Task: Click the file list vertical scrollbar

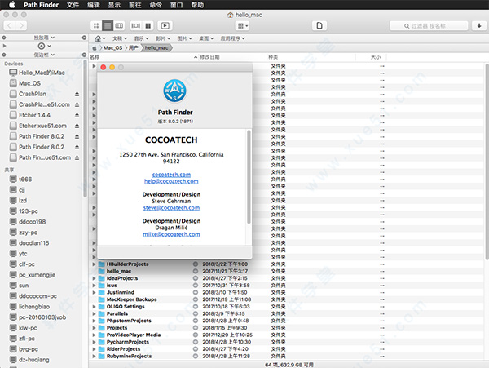Action: coord(487,162)
